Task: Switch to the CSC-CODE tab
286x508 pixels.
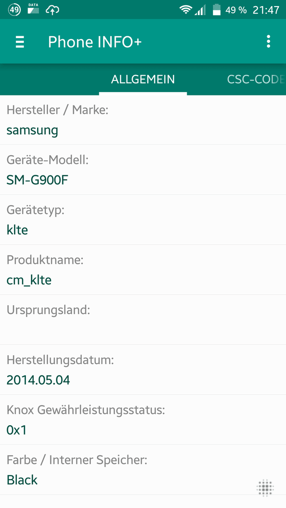Action: (x=256, y=79)
